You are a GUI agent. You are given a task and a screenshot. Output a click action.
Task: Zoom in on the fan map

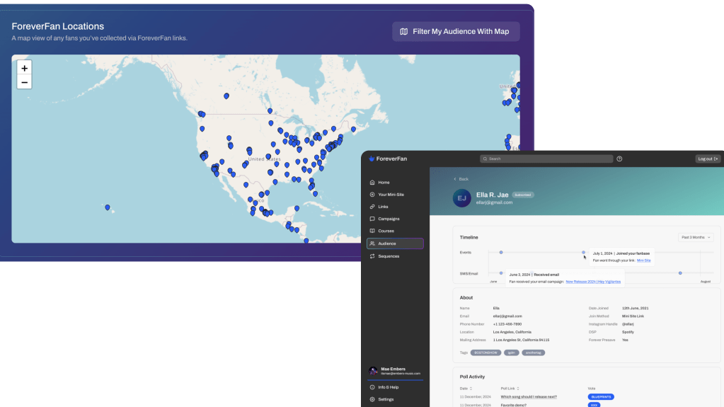(25, 68)
